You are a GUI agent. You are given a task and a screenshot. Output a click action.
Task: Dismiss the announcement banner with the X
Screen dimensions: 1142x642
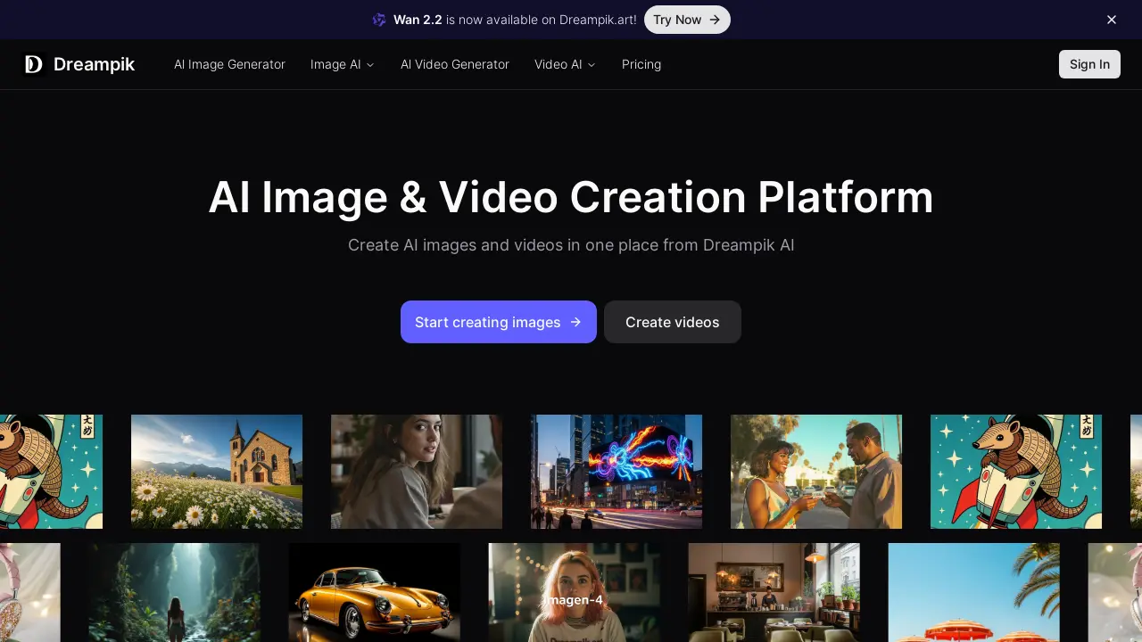(1112, 20)
